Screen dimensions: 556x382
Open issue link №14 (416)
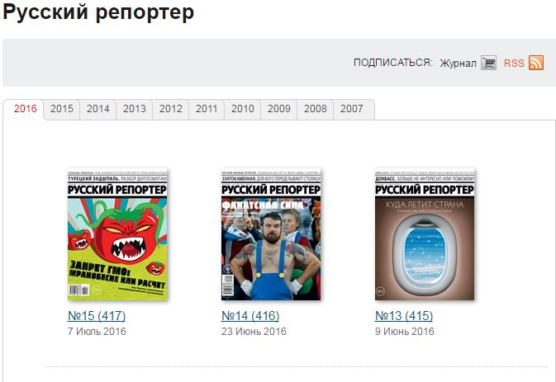click(x=250, y=315)
